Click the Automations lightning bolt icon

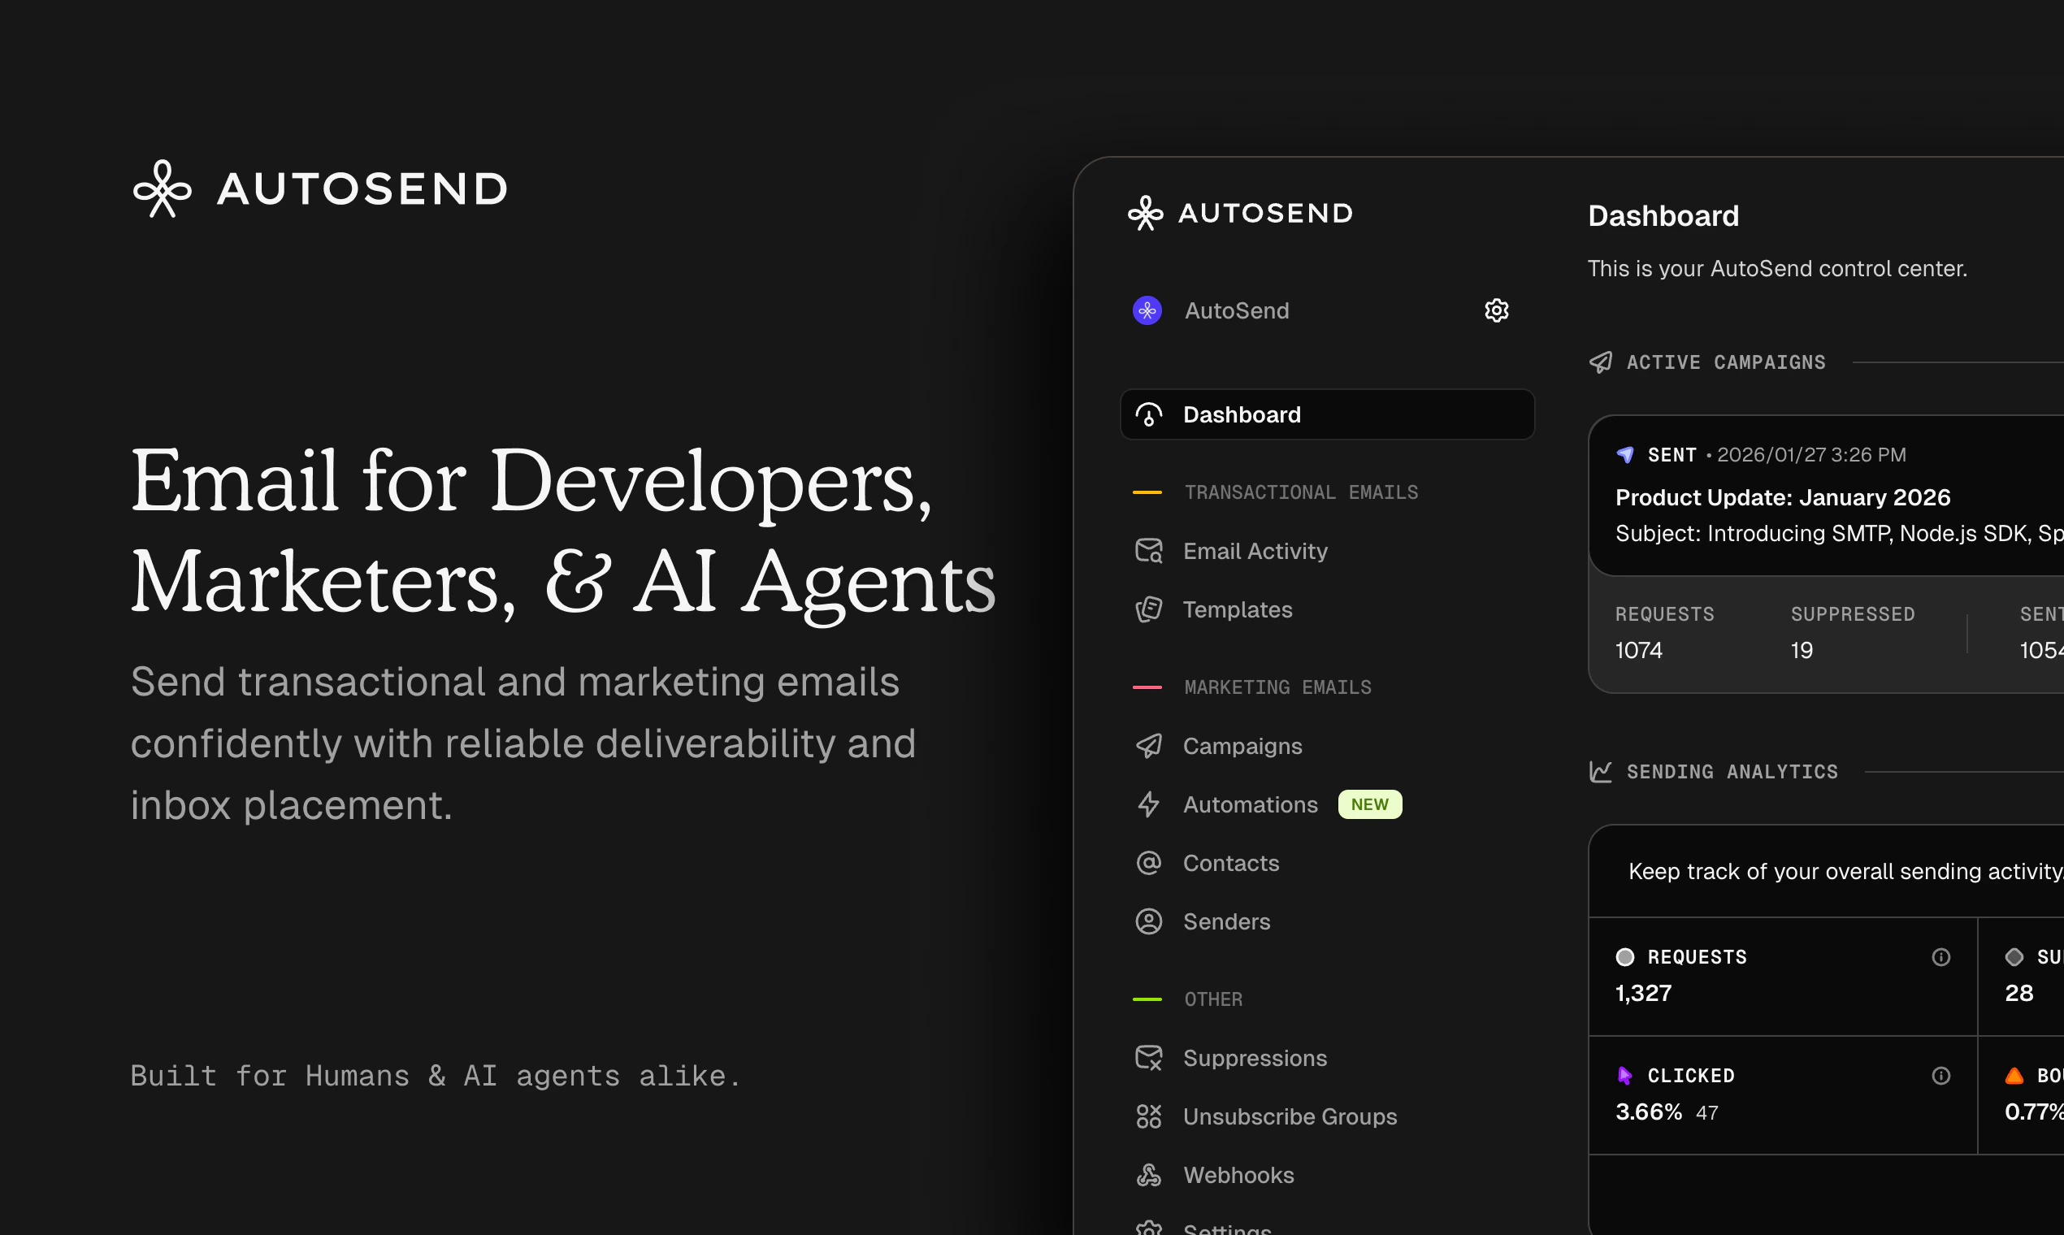pos(1149,804)
